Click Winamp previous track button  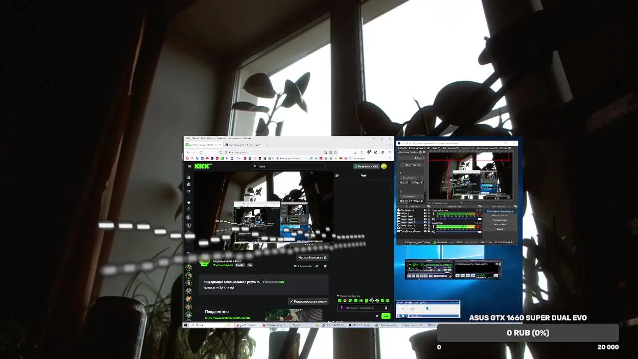coord(409,276)
